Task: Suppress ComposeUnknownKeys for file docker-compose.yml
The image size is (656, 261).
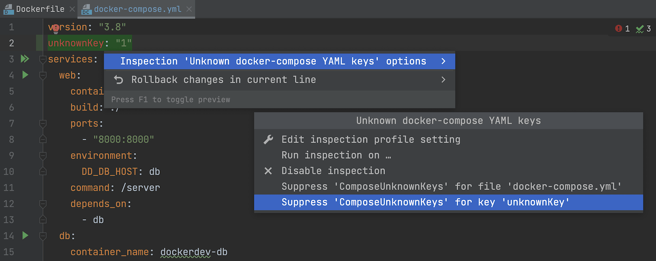Action: tap(452, 187)
